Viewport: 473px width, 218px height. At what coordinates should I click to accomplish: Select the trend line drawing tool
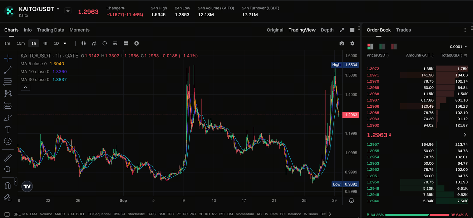(8, 70)
